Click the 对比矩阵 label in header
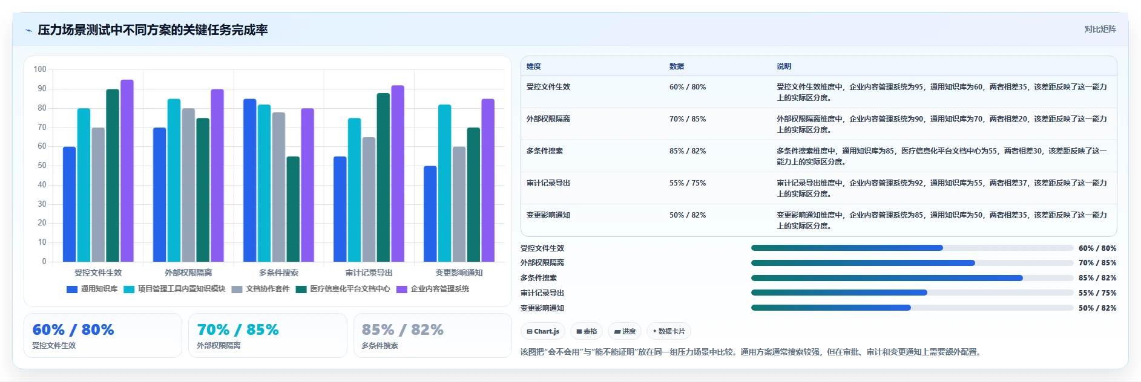 click(1100, 29)
